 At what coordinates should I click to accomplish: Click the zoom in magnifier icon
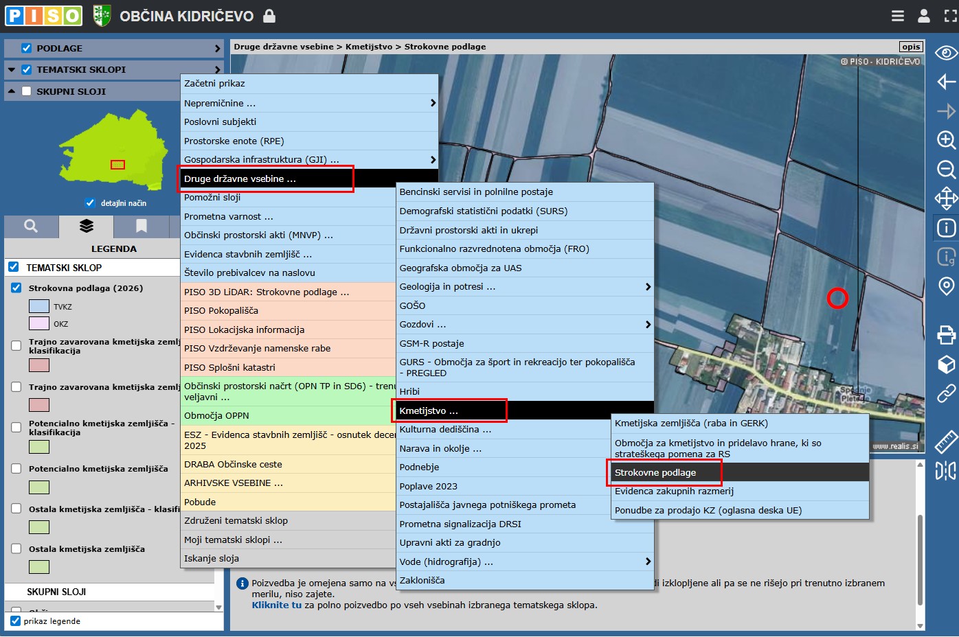click(946, 140)
